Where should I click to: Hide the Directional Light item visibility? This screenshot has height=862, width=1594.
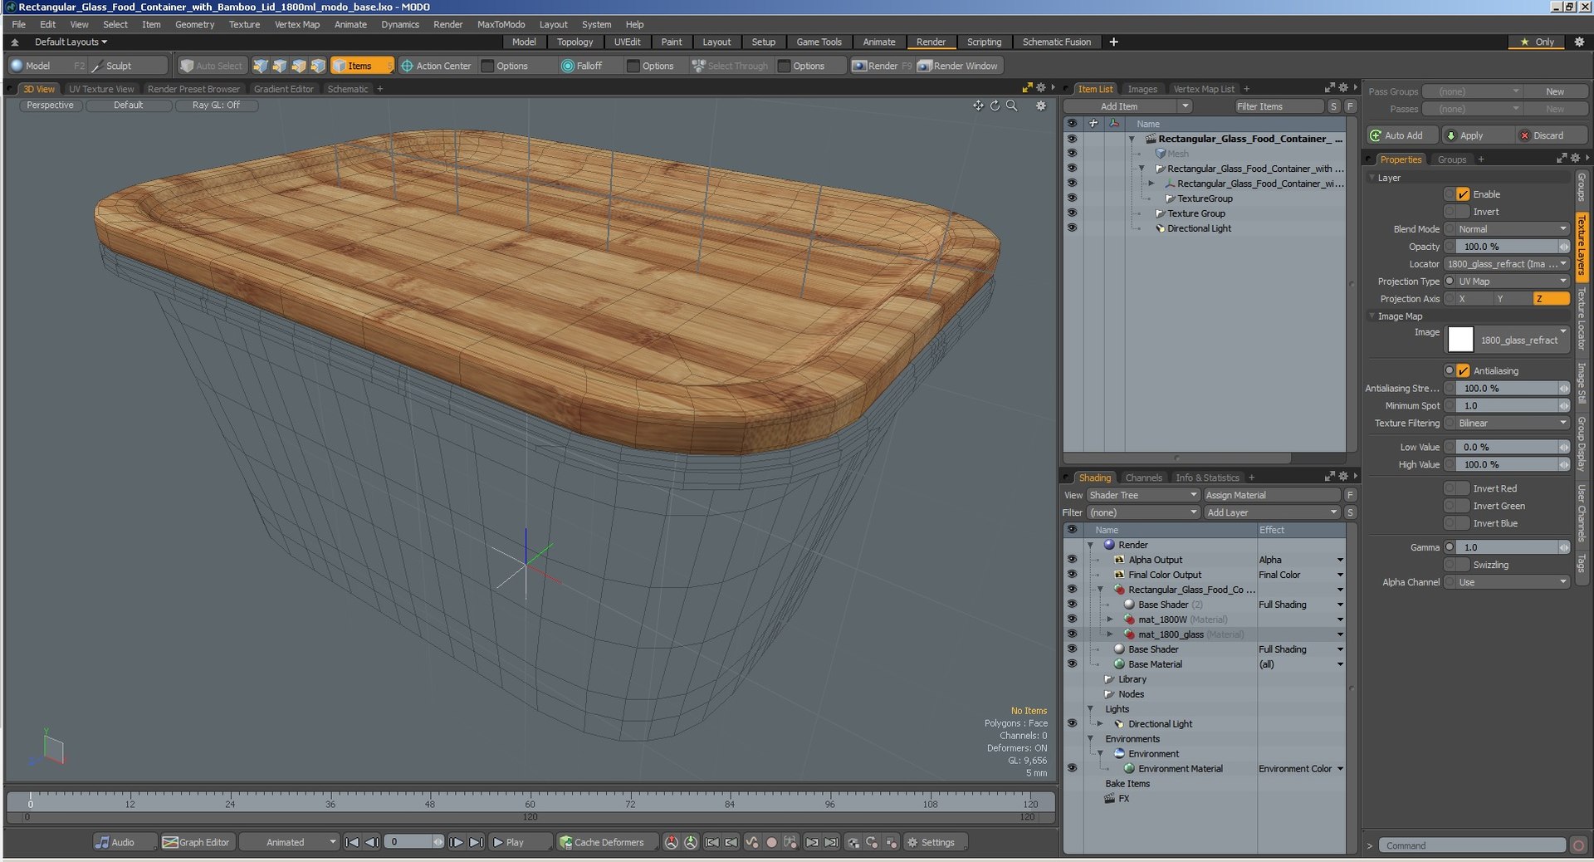click(x=1072, y=228)
